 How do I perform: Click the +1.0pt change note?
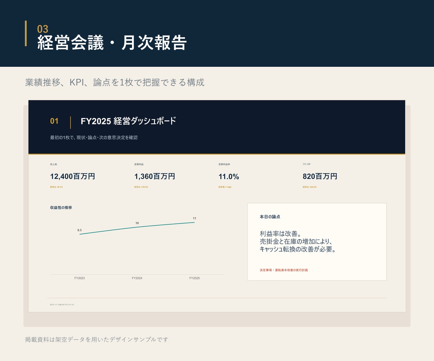[x=225, y=187]
